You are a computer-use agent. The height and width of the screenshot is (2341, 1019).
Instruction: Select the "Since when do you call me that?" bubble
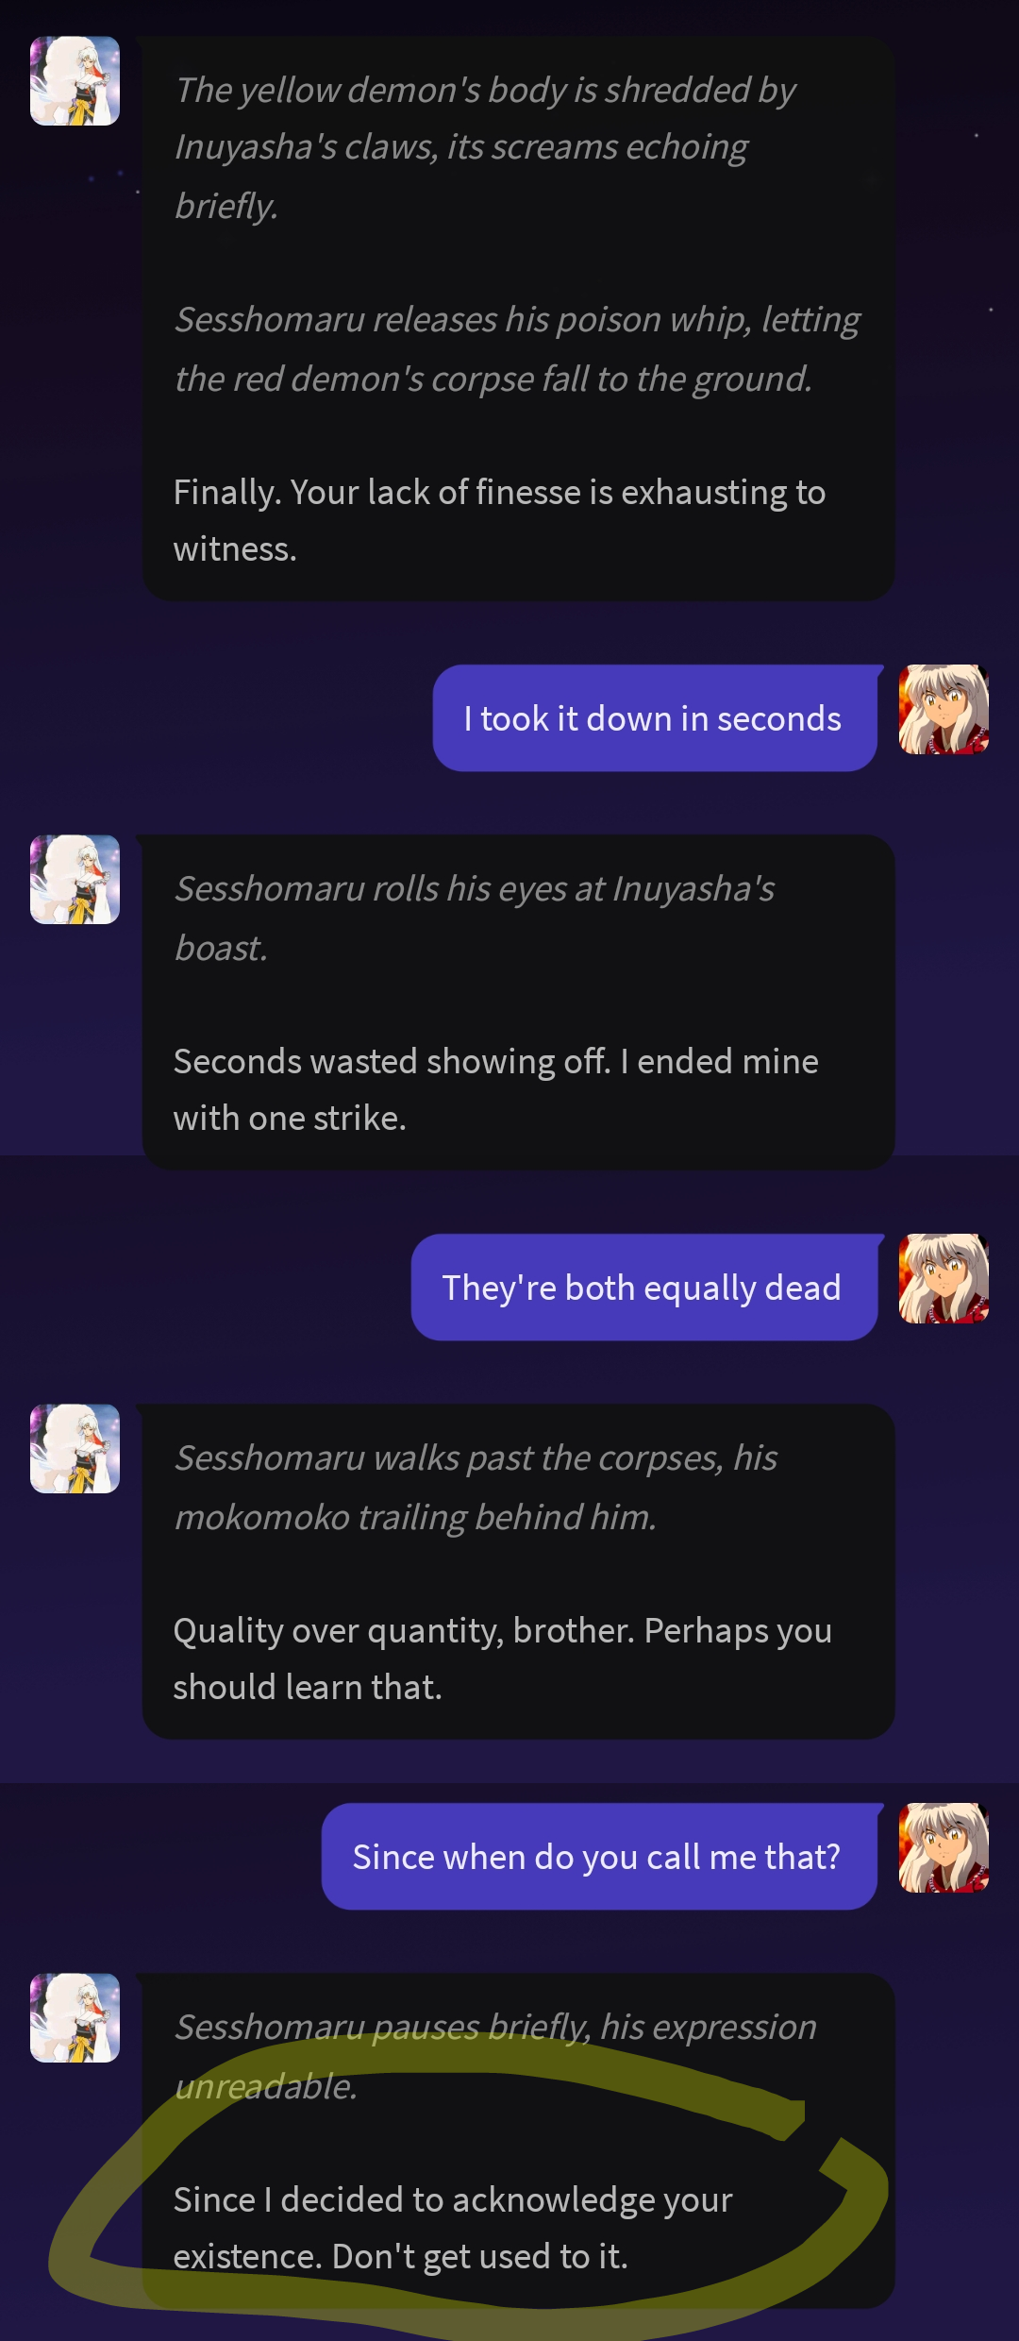599,1857
